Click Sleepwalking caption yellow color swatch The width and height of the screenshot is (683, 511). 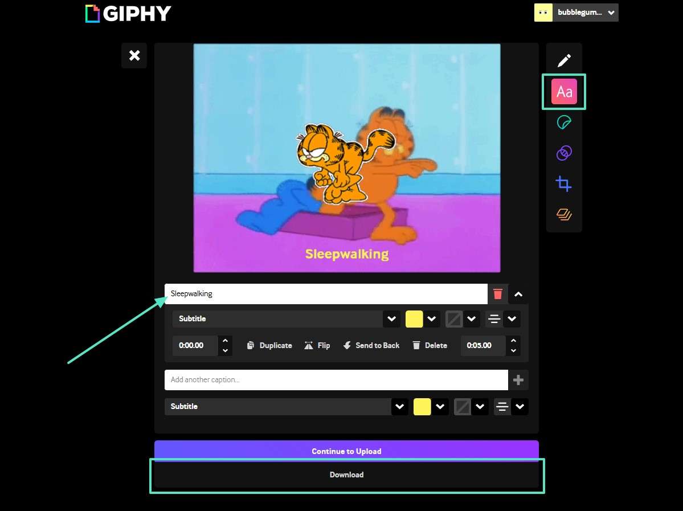414,319
